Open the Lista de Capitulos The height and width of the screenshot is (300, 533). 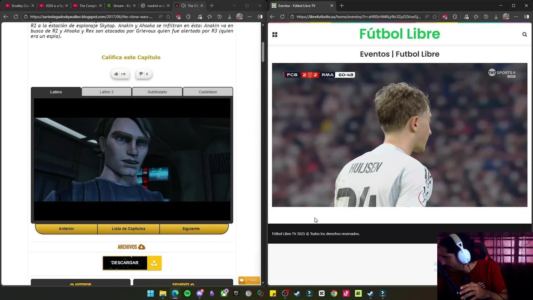click(128, 229)
